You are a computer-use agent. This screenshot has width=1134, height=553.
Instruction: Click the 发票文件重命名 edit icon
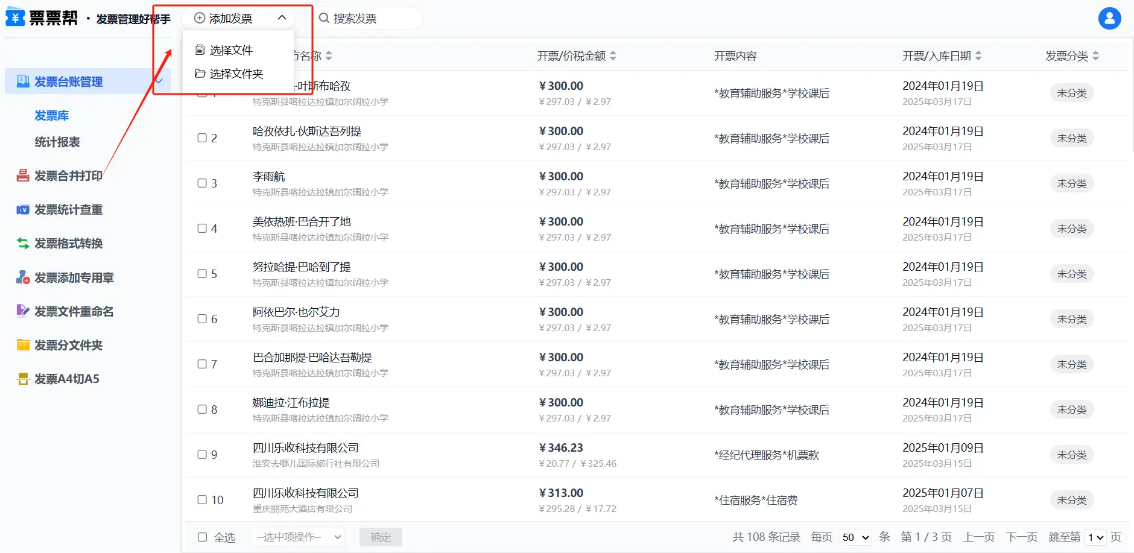coord(23,311)
